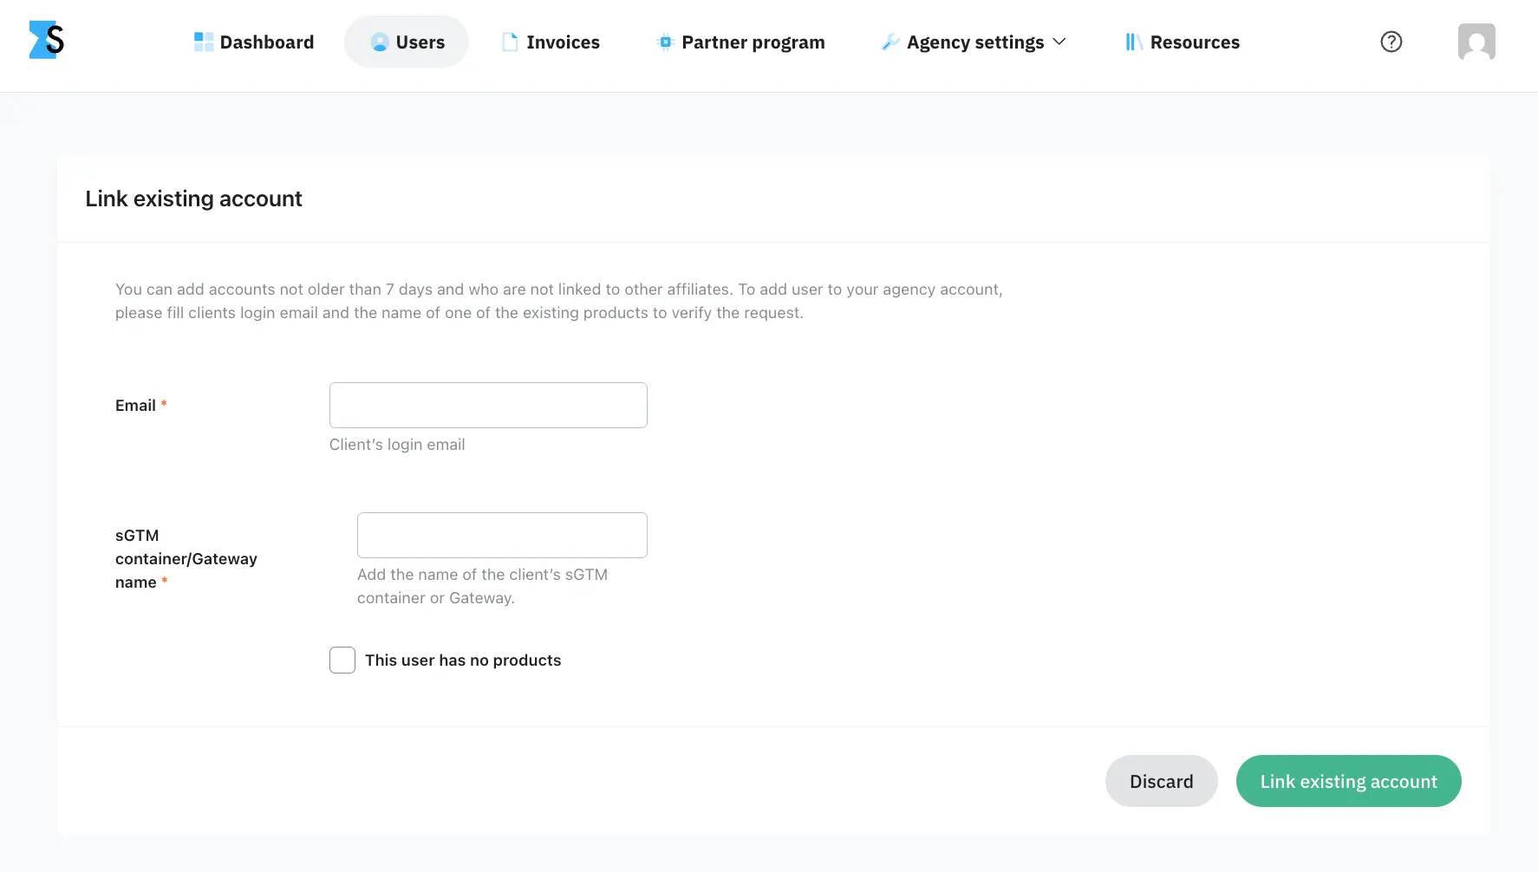Screen dimensions: 1538x872
Task: Open the help question mark icon
Action: 1391,41
